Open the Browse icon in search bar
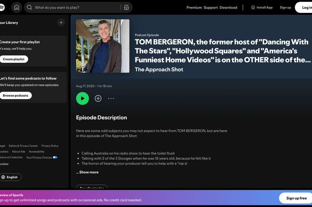Viewport: 312px width, 207px height. point(126,8)
